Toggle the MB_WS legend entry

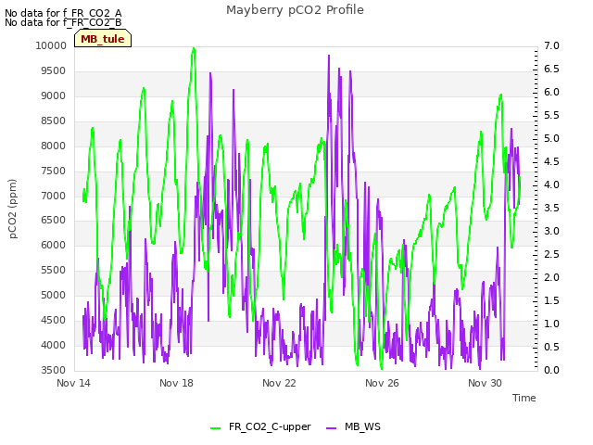tap(353, 426)
